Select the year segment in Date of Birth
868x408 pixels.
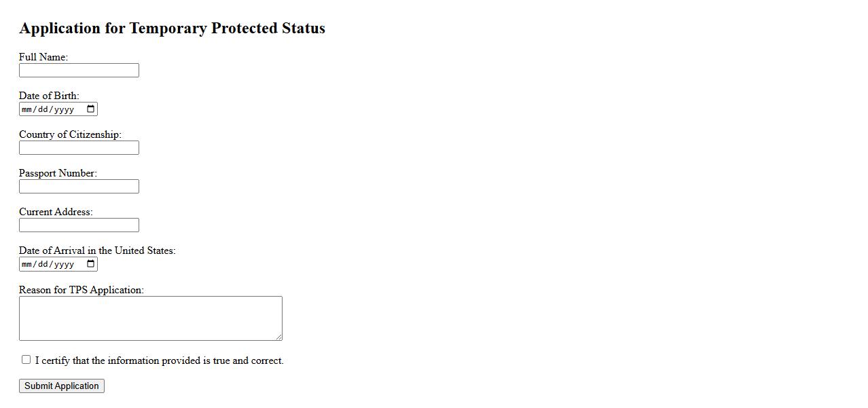click(x=64, y=109)
